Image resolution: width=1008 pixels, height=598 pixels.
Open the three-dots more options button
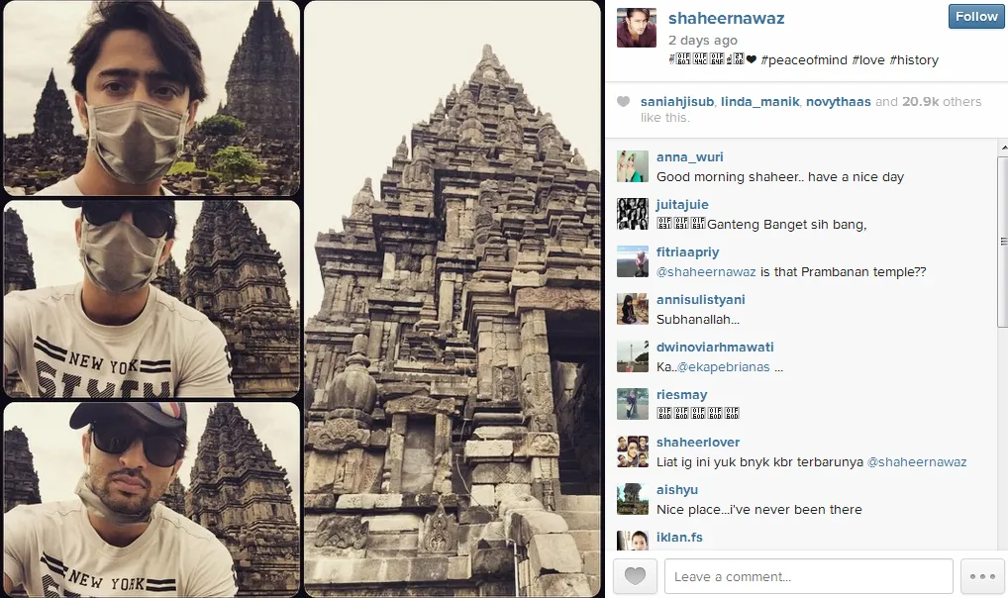coord(982,576)
